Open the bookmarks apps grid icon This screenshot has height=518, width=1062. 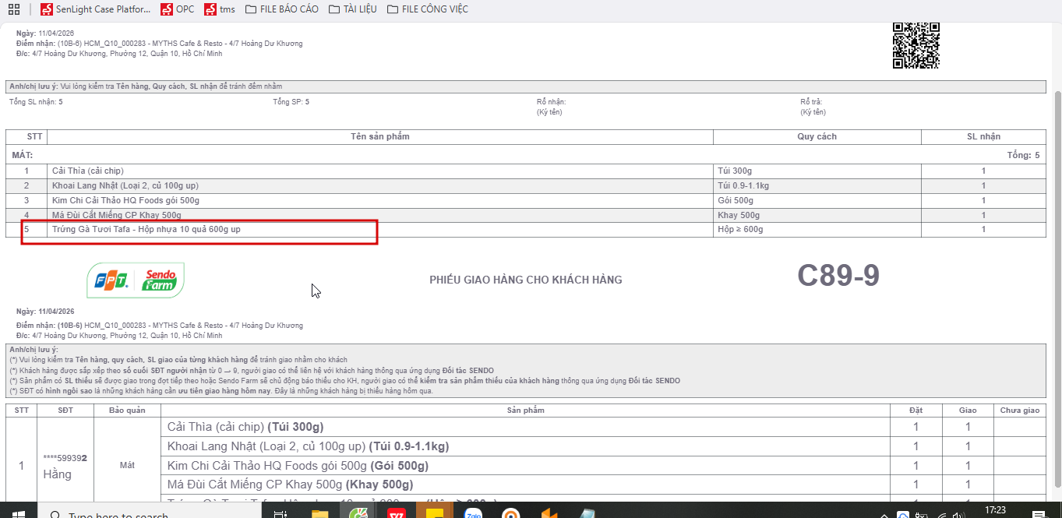(x=13, y=9)
